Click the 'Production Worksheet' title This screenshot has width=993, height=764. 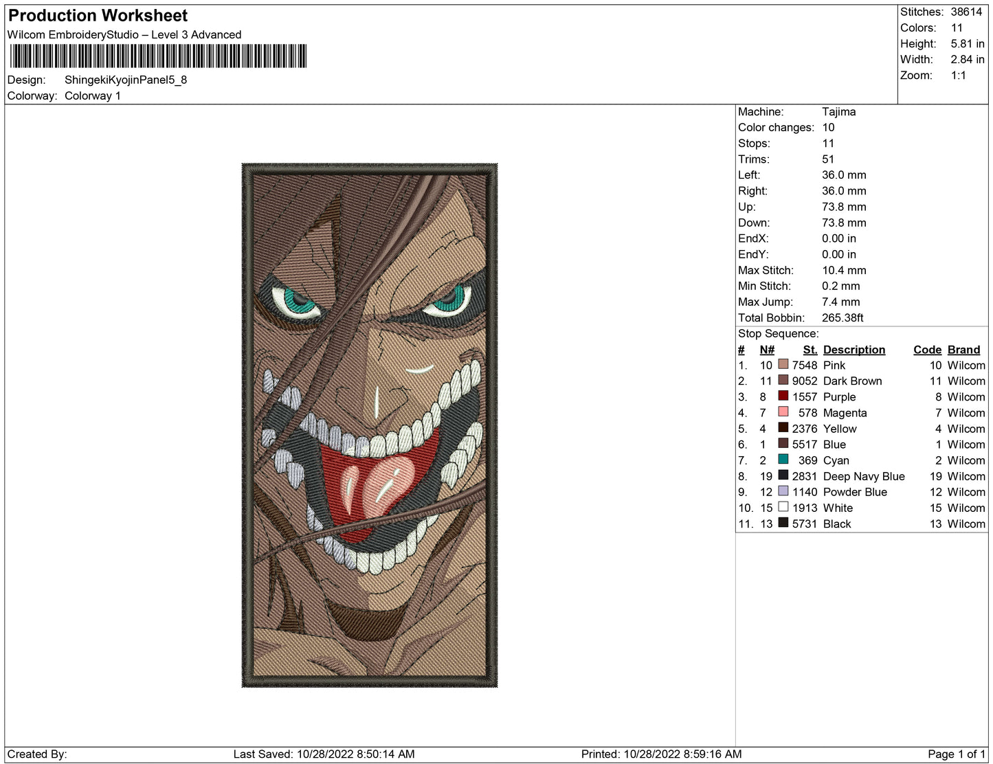98,16
